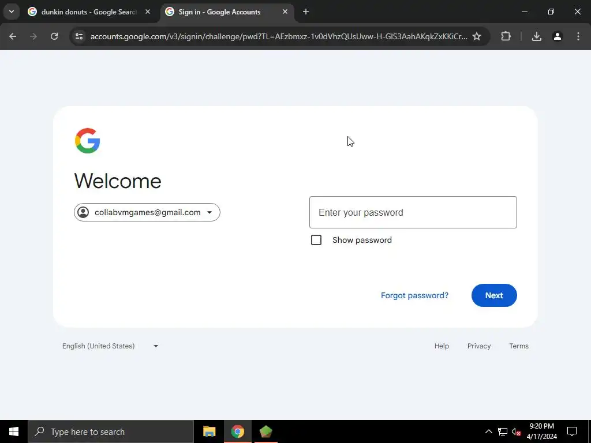This screenshot has height=443, width=591.
Task: Reload the current page
Action: click(x=54, y=36)
